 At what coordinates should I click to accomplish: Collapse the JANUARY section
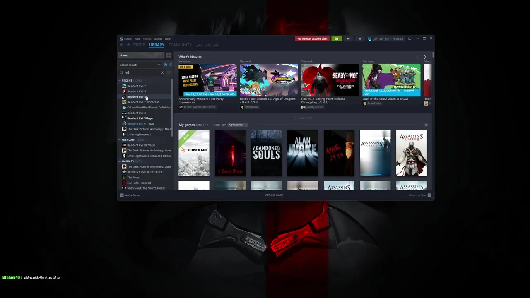coord(120,161)
